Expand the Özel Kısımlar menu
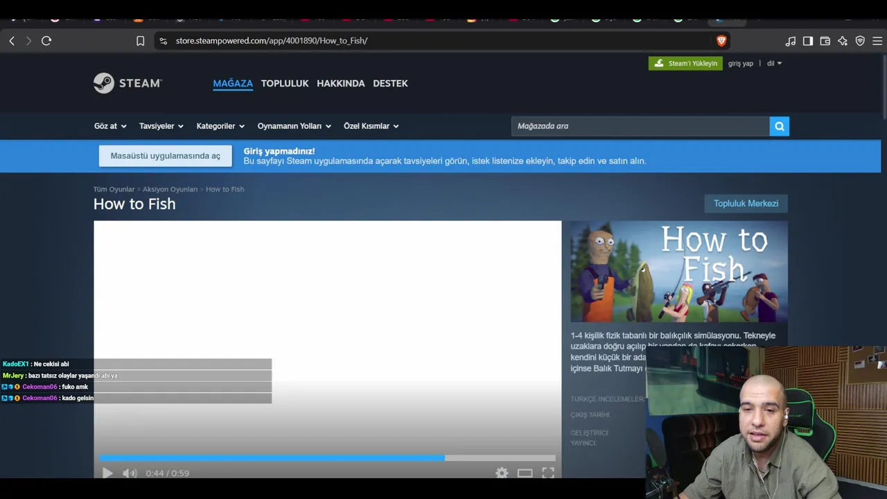Image resolution: width=887 pixels, height=499 pixels. [x=371, y=126]
